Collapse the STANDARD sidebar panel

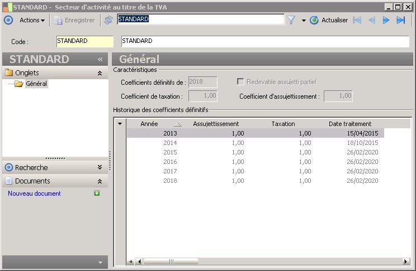point(100,60)
